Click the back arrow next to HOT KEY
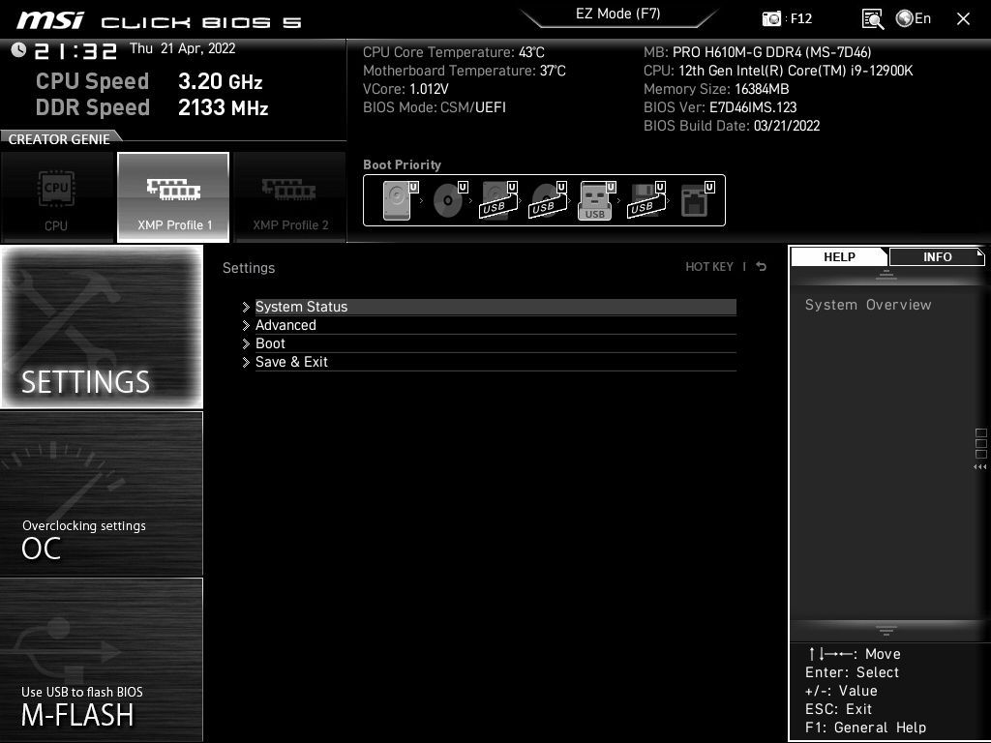991x743 pixels. [x=762, y=267]
